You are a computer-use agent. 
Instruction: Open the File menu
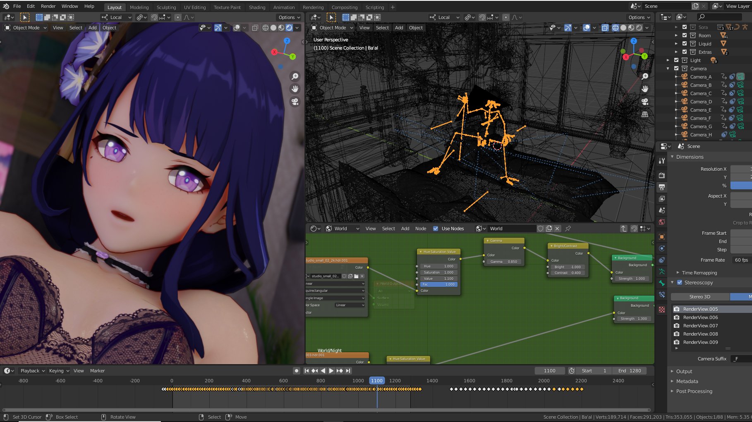(x=17, y=6)
